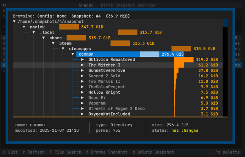Expand the TheSolusProject arrow
This screenshot has height=157, width=245.
[82, 87]
